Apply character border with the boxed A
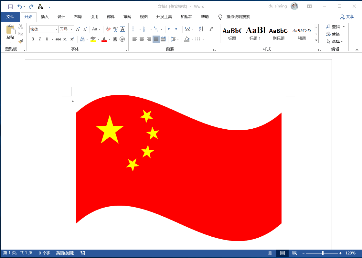Viewport: 362px width, 258px height. (x=122, y=29)
